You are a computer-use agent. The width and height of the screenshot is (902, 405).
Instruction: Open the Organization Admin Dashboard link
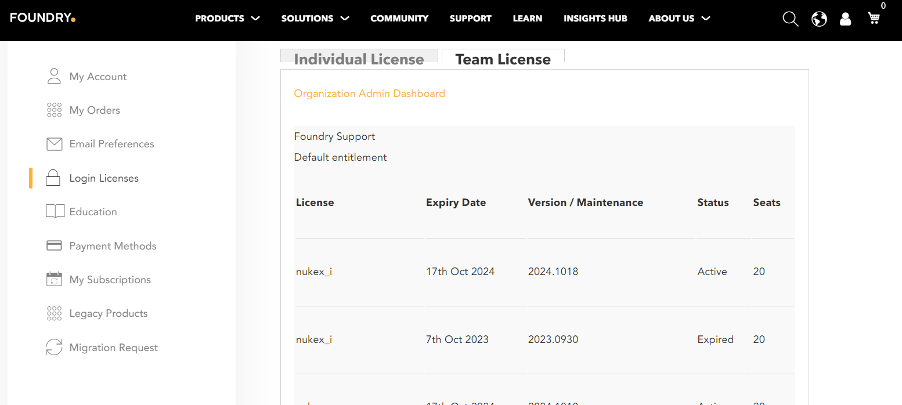pyautogui.click(x=369, y=93)
